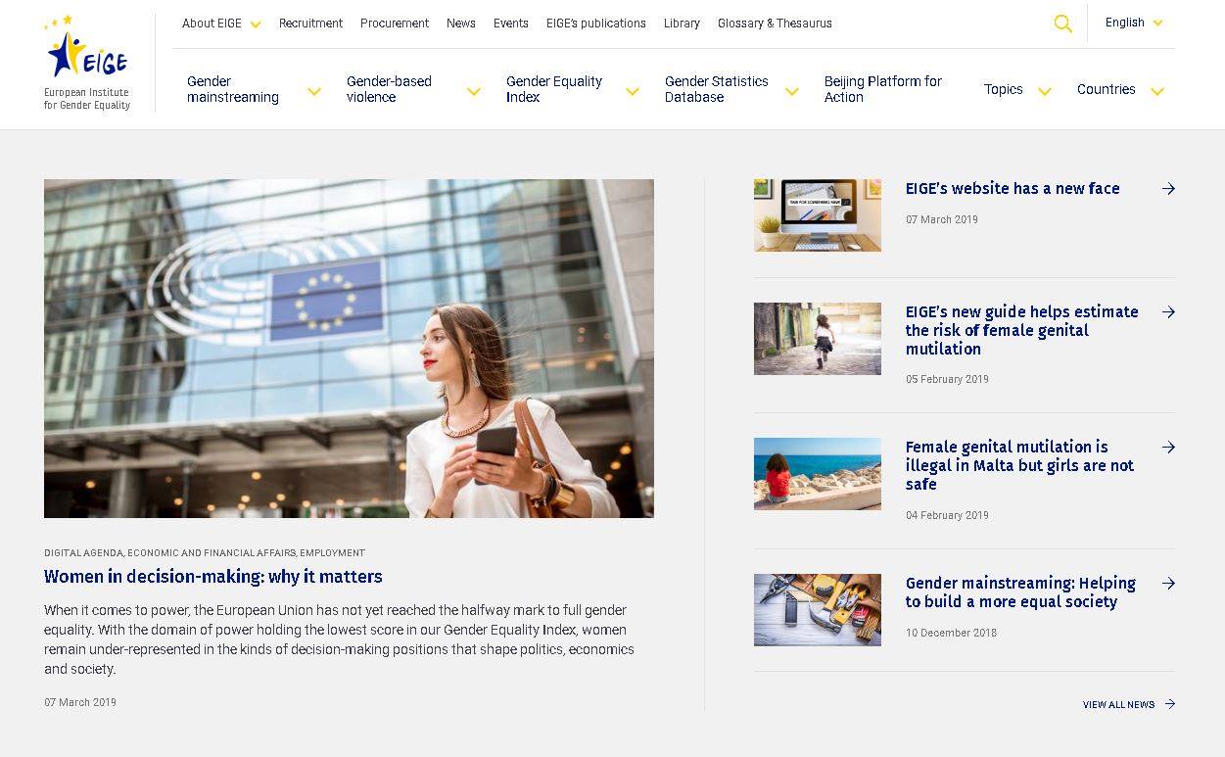
Task: Open the English language selector
Action: click(1134, 23)
